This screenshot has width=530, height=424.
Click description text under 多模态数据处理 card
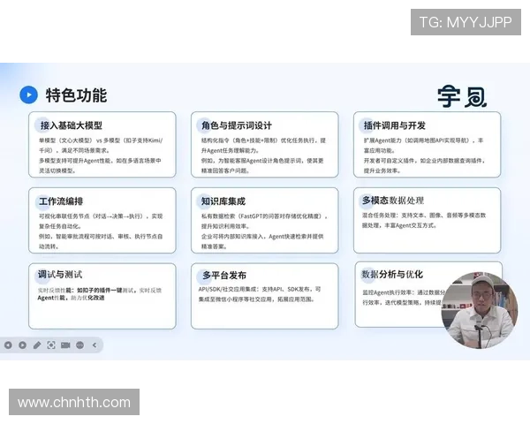pos(424,220)
